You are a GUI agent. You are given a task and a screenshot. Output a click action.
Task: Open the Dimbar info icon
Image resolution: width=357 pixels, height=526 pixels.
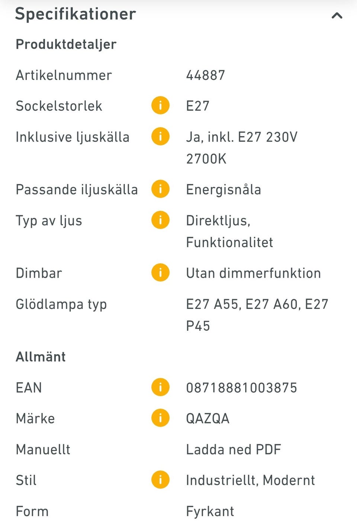click(160, 273)
